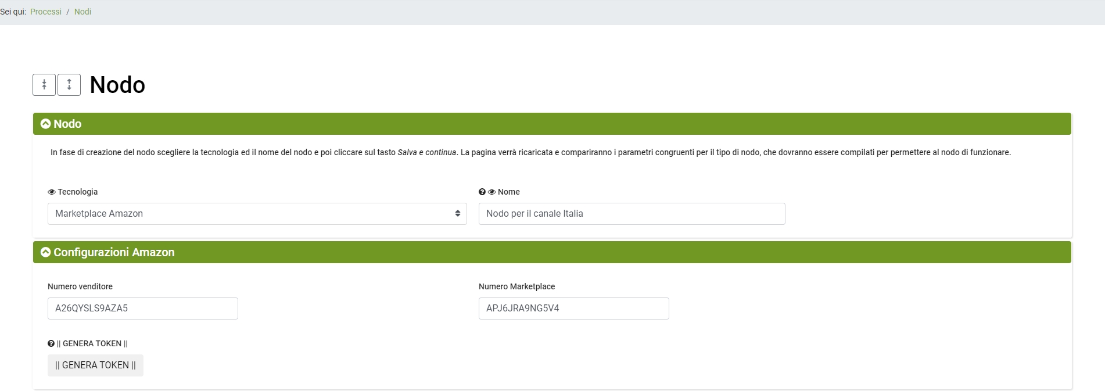Click the Configurazioni Amazon header title

114,252
